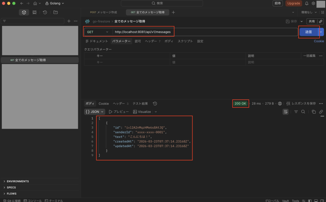Expand the ENVIRONMENTS section
The height and width of the screenshot is (202, 326).
[18, 181]
